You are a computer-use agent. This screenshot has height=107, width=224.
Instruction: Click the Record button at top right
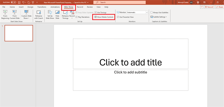[209, 7]
